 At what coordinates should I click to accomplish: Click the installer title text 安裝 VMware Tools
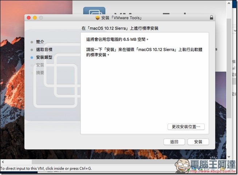click(122, 18)
